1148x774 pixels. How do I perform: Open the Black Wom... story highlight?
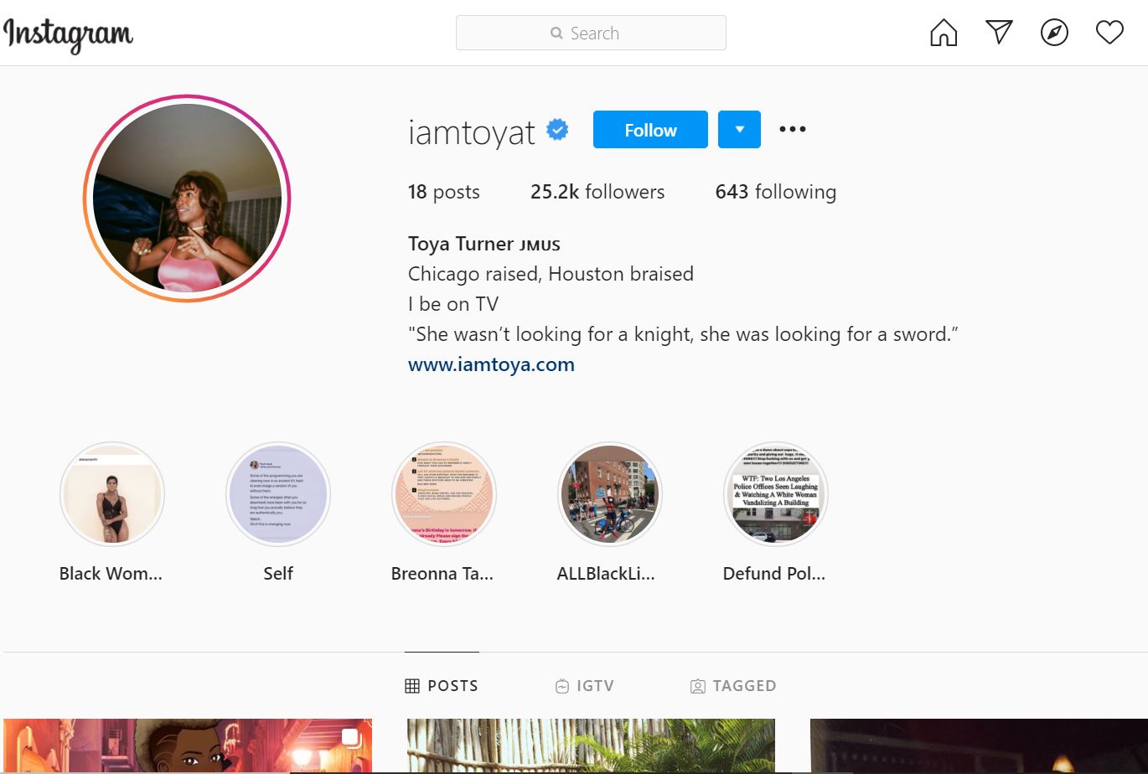[x=111, y=494]
